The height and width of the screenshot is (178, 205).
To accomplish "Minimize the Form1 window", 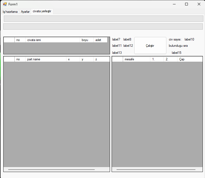I will pos(174,4).
